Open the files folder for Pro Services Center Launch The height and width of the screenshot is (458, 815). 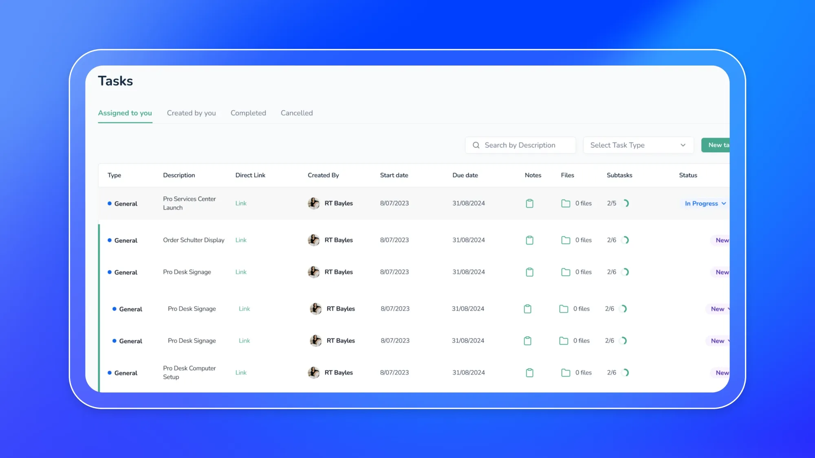(x=566, y=203)
